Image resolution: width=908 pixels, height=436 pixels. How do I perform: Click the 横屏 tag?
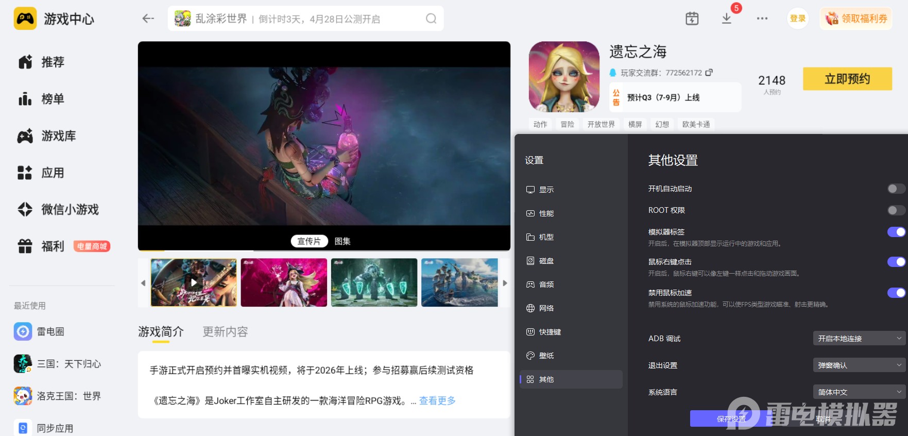(635, 124)
